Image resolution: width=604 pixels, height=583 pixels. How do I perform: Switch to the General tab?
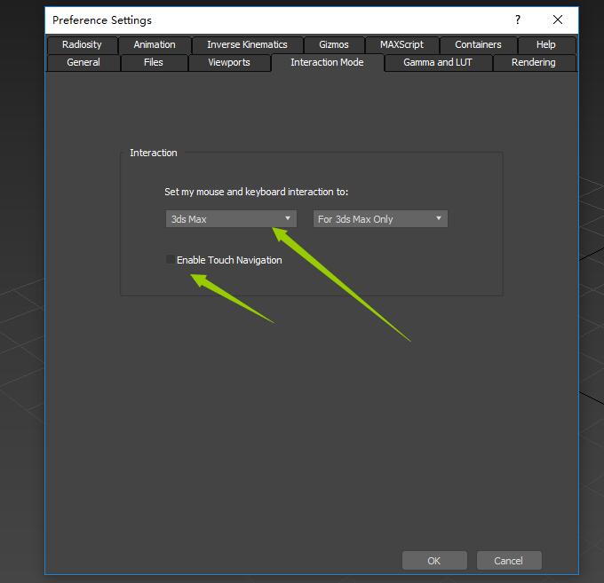click(x=83, y=63)
